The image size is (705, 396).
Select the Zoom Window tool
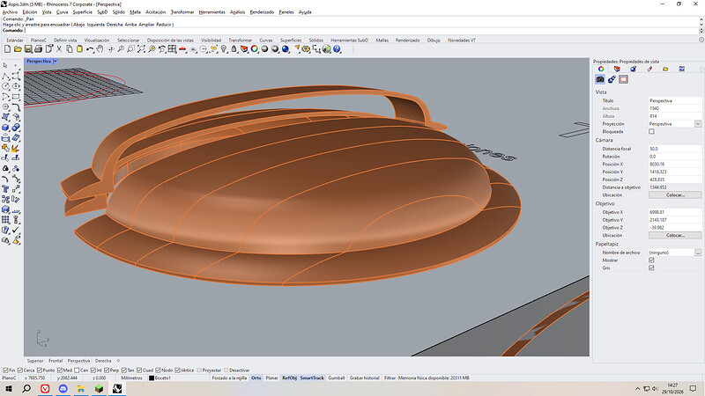coord(130,49)
